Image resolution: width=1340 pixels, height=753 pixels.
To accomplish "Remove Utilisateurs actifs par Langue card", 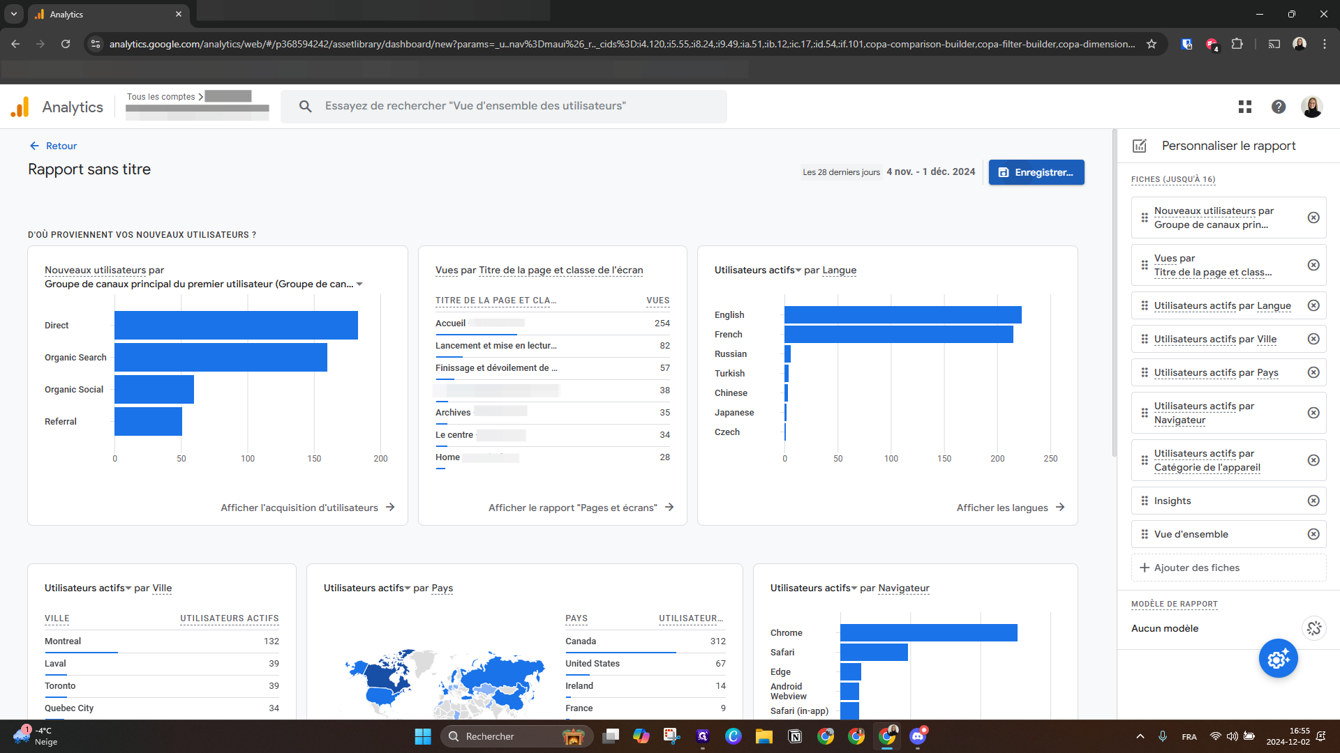I will [1313, 305].
